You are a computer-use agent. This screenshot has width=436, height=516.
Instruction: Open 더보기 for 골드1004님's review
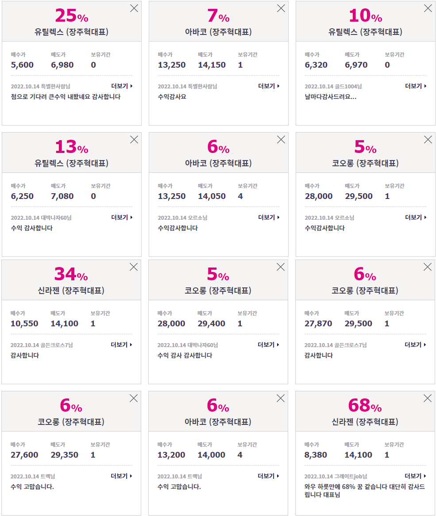(416, 86)
